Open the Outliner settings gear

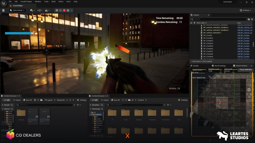(x=252, y=19)
